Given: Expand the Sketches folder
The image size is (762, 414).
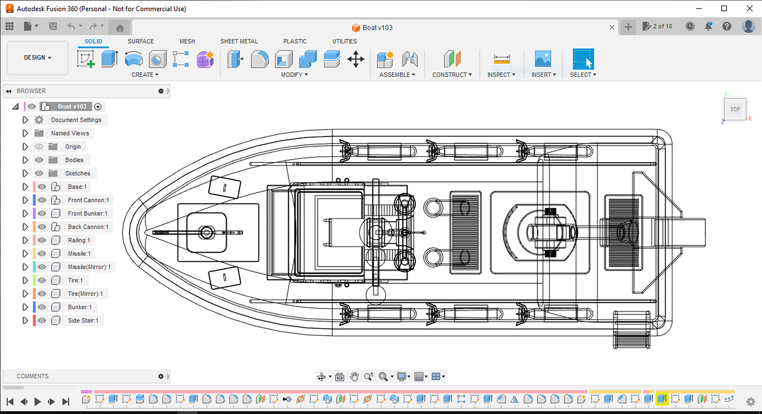Looking at the screenshot, I should click(25, 174).
